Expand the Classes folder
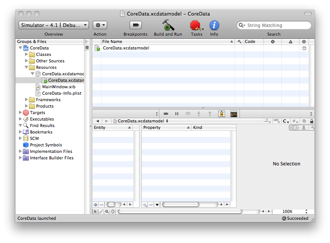 coord(26,54)
